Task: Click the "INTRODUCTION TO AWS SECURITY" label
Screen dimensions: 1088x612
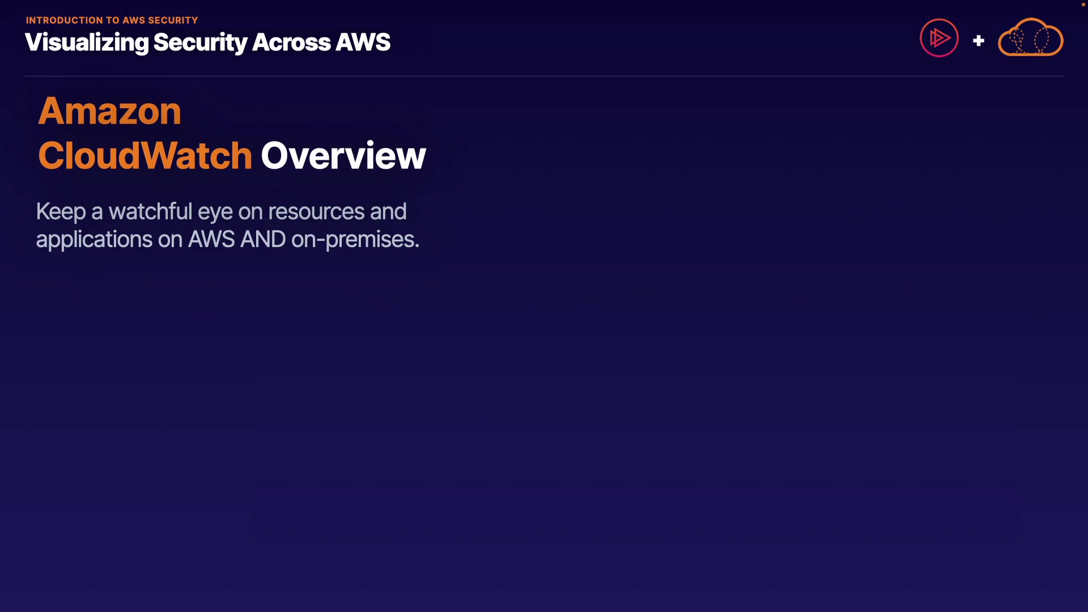Action: pos(112,20)
